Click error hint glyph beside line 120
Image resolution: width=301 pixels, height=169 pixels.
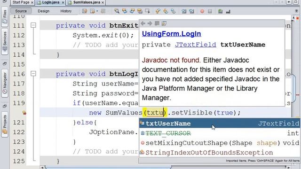tap(24, 113)
